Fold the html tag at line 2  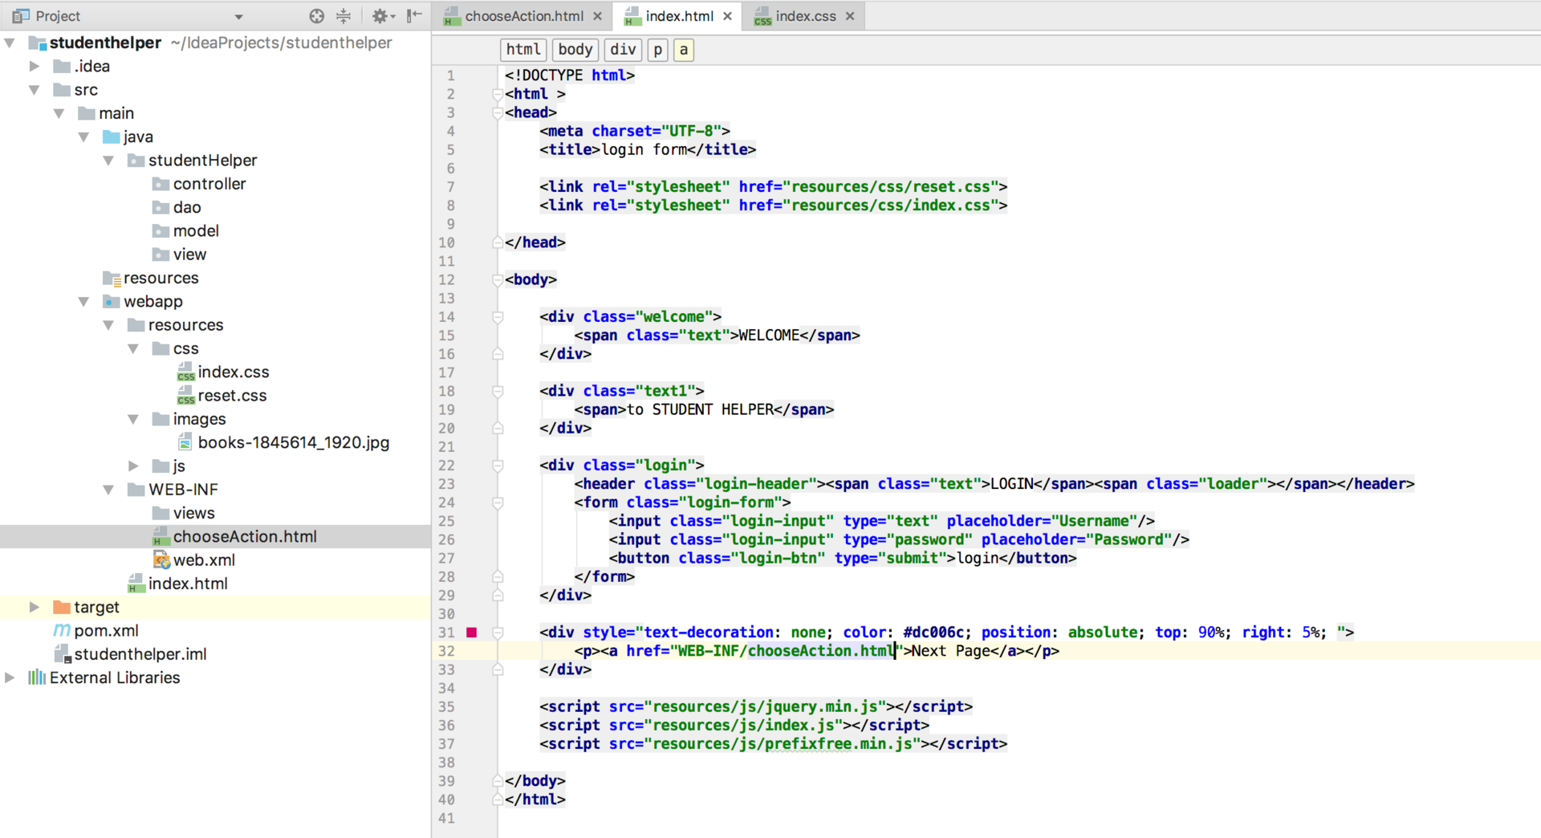498,95
